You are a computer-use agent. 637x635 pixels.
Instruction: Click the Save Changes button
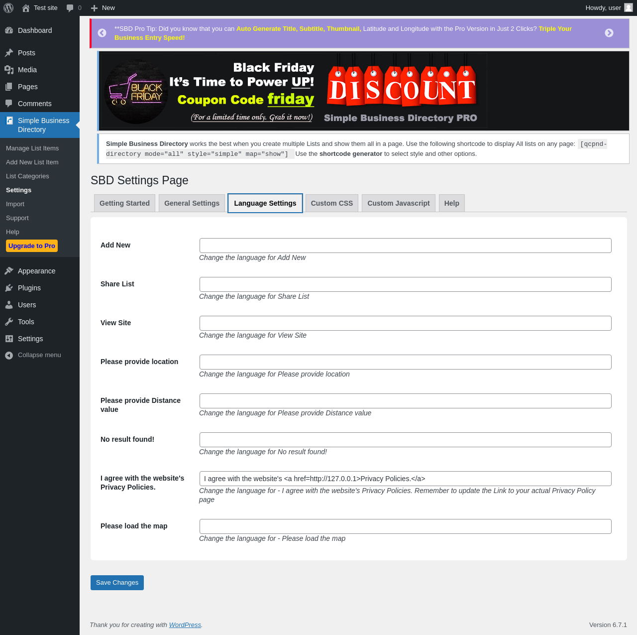pos(117,583)
